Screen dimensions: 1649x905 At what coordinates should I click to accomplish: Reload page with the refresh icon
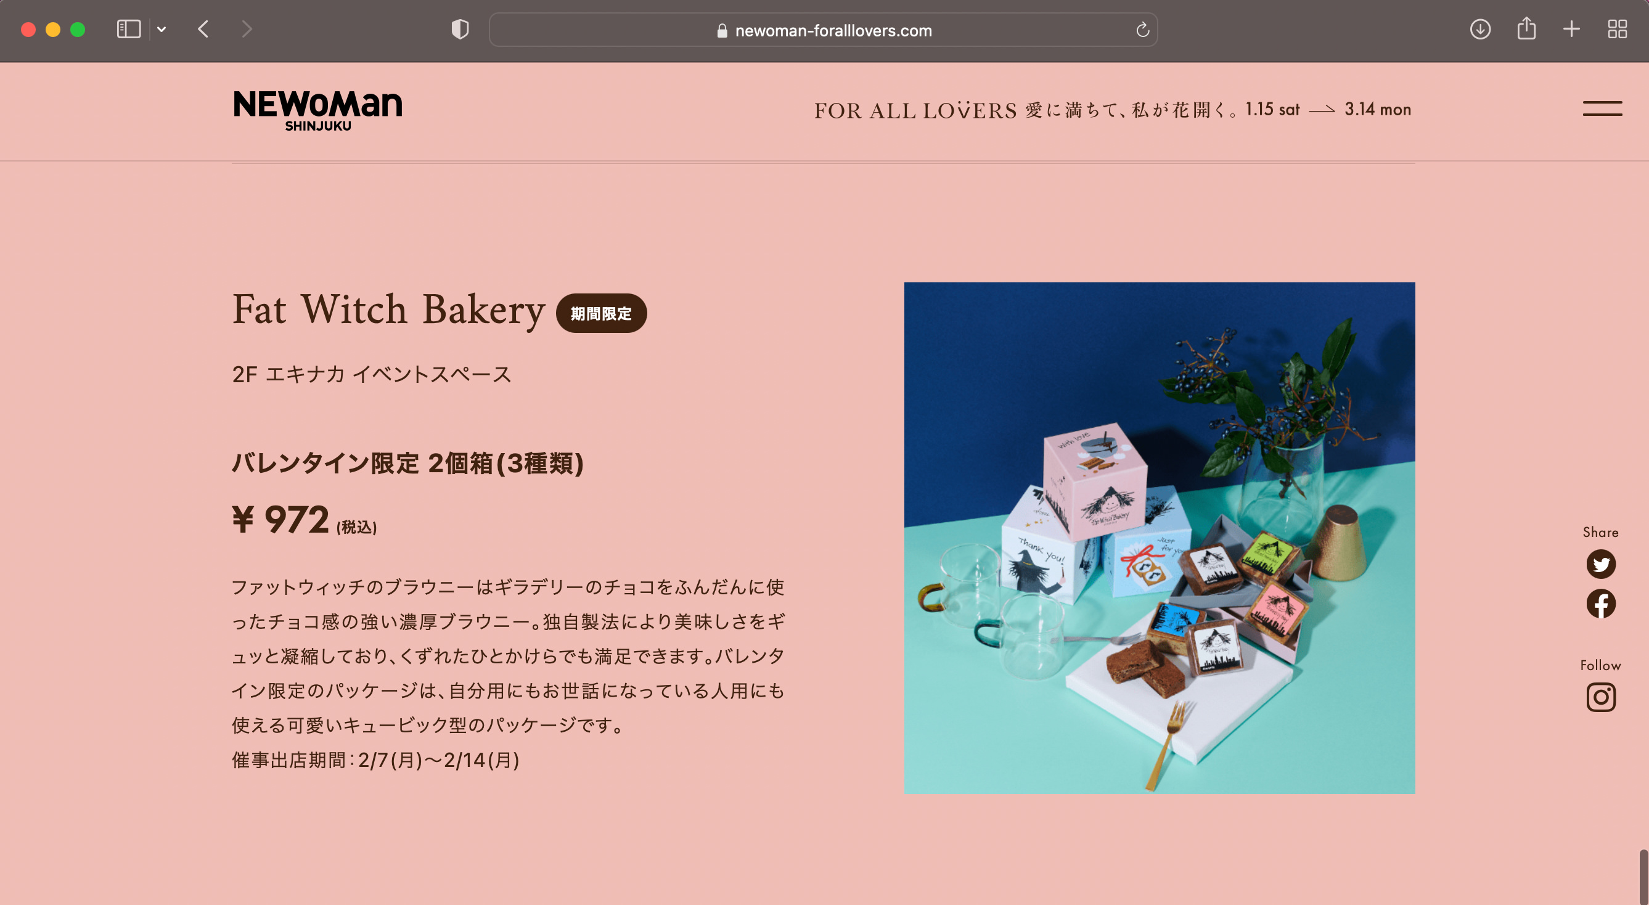1142,30
